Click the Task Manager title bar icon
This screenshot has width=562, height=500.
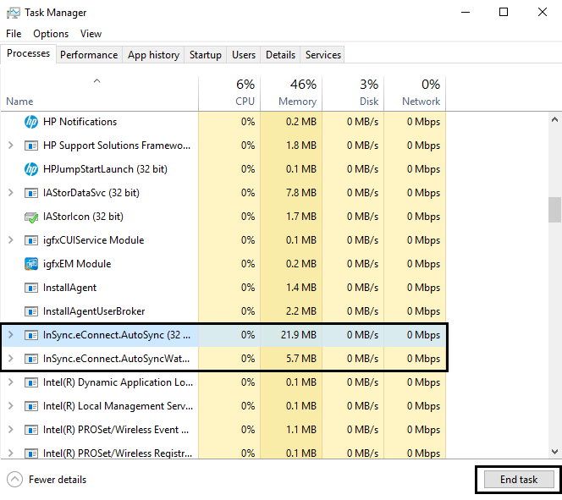(x=14, y=13)
